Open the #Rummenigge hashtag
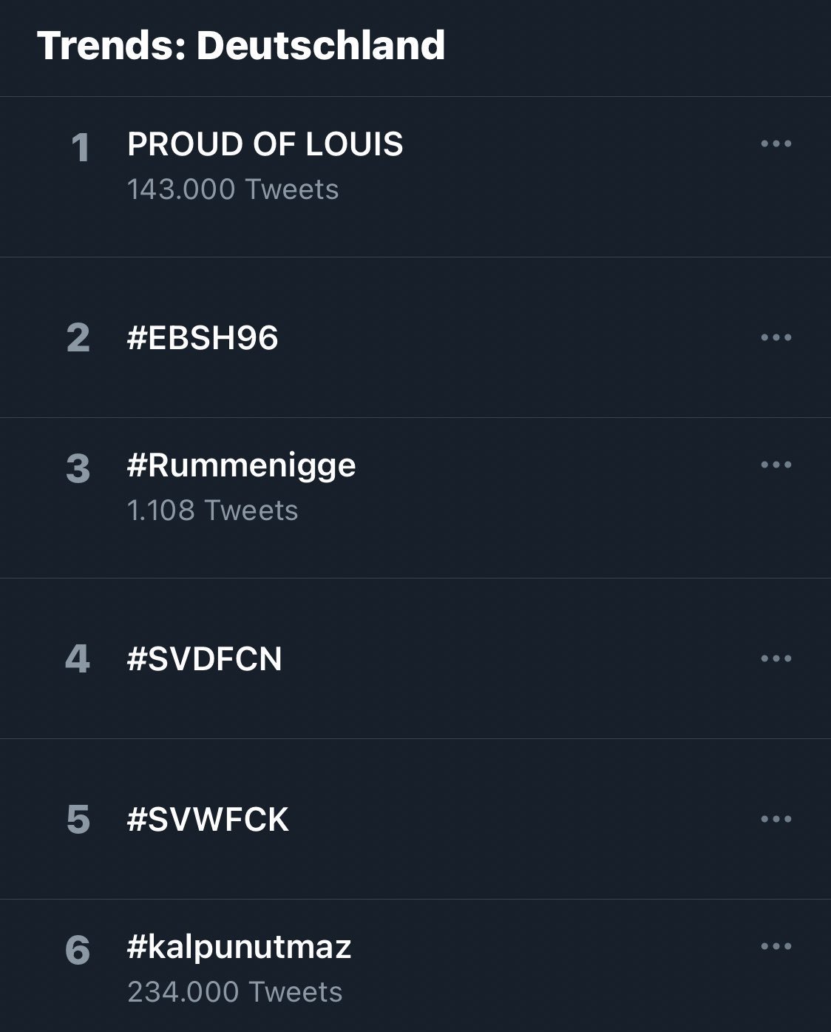This screenshot has width=831, height=1032. coord(241,465)
